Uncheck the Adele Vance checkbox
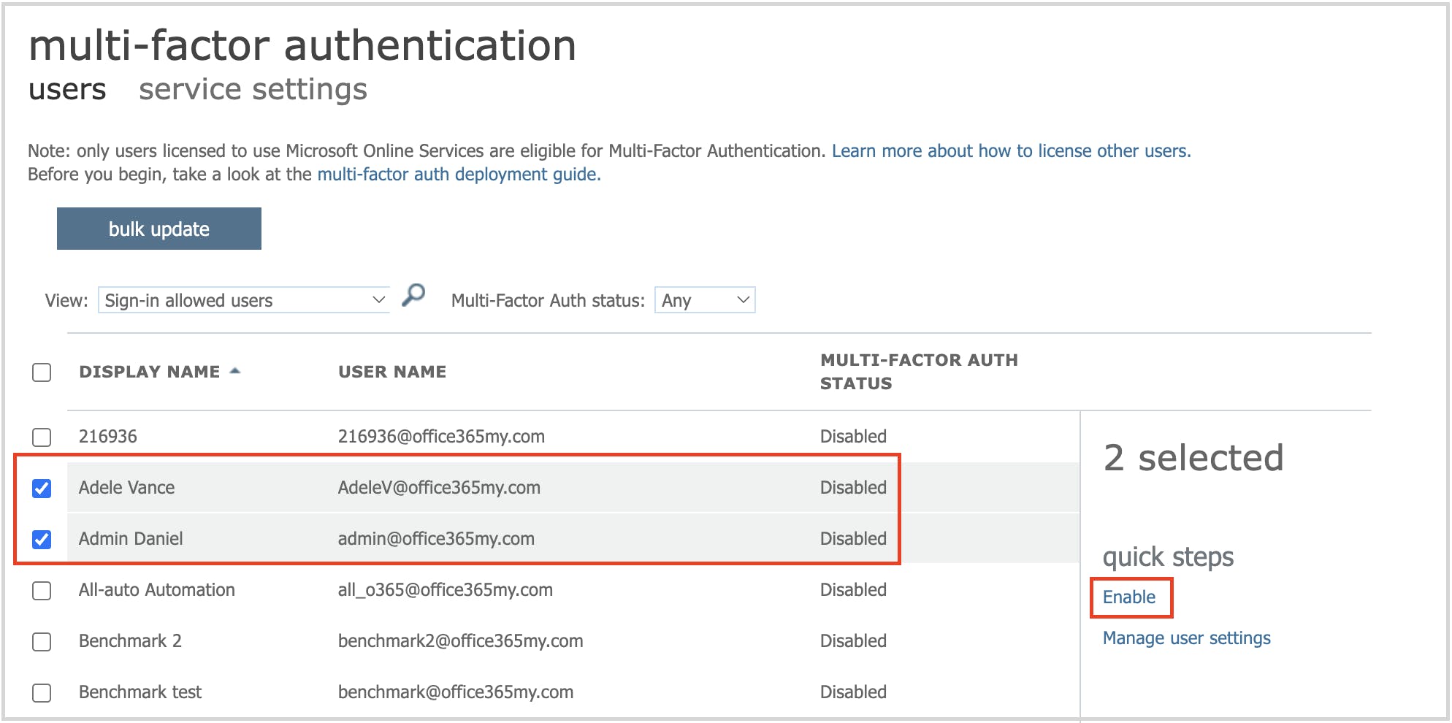The height and width of the screenshot is (723, 1452). coord(42,488)
